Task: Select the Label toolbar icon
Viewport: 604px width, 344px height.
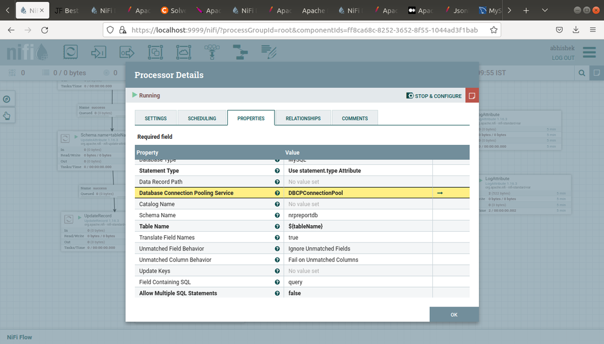Action: [268, 52]
